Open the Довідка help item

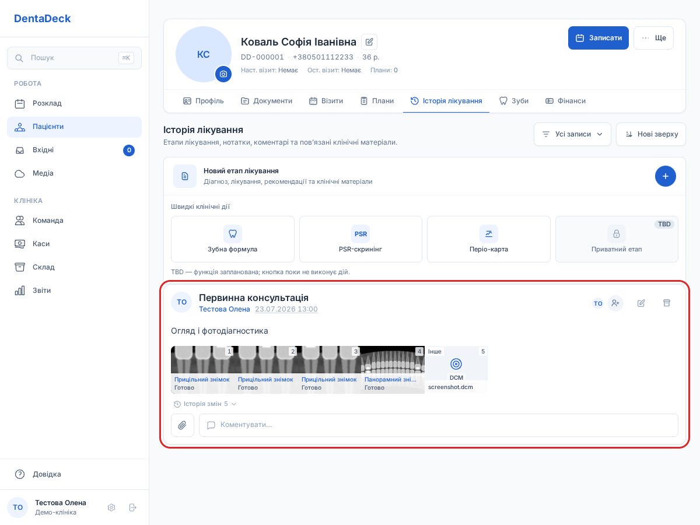(74, 474)
